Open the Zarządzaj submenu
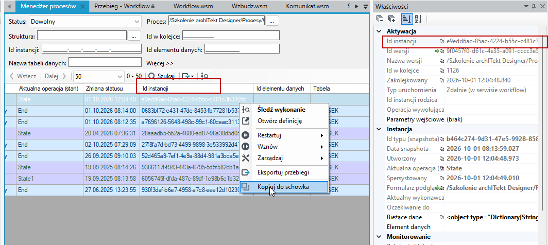The width and height of the screenshot is (548, 245). point(283,159)
